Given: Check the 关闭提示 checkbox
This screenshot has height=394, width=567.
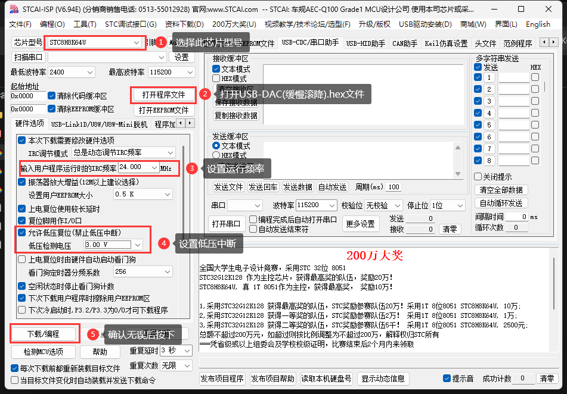Looking at the screenshot, I should (x=478, y=177).
